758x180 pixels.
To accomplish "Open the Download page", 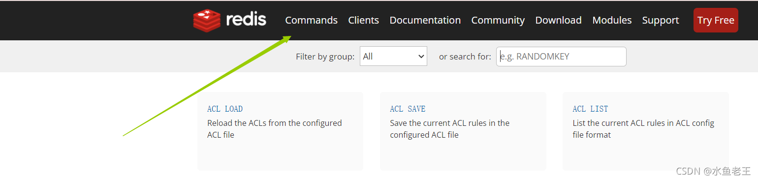I will (x=559, y=20).
